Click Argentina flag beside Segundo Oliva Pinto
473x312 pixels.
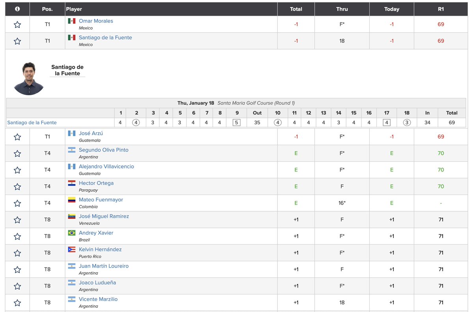click(x=71, y=150)
